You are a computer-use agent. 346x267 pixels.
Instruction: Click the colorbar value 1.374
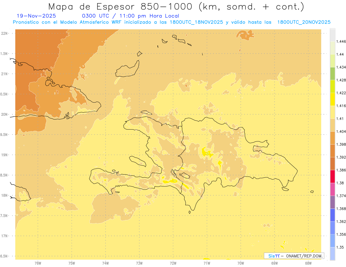coord(341,196)
